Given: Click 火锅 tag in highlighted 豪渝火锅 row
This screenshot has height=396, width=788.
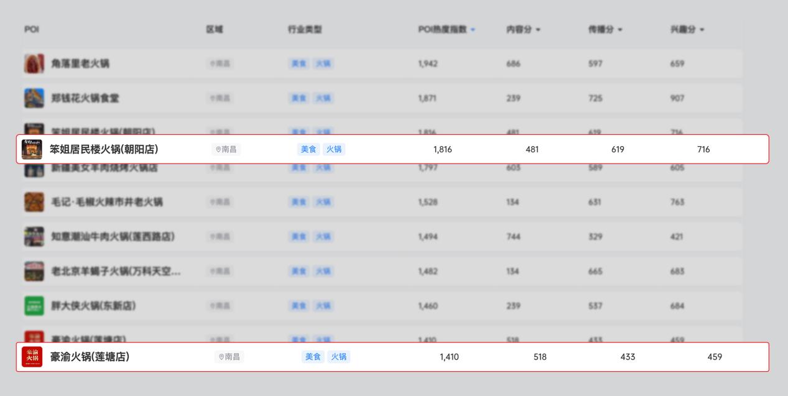Looking at the screenshot, I should tap(338, 357).
